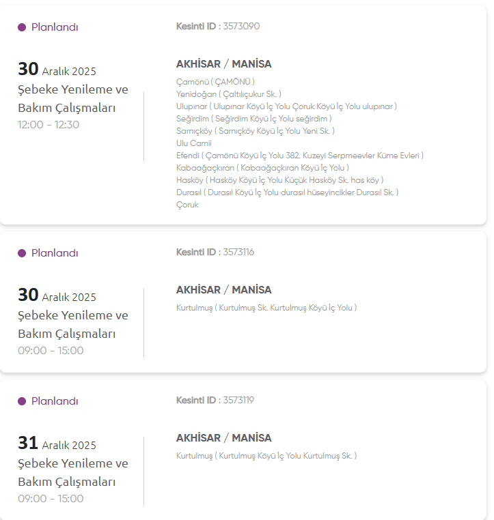Click the purple status dot for outage 3573116
Screen dimensions: 494x520
coord(22,253)
